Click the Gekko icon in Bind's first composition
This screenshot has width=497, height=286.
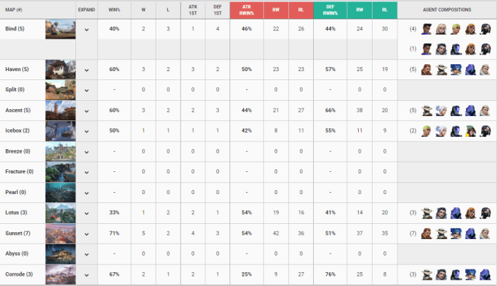[456, 29]
